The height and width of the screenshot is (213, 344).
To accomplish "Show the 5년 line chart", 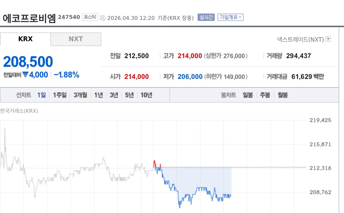I will [x=129, y=95].
